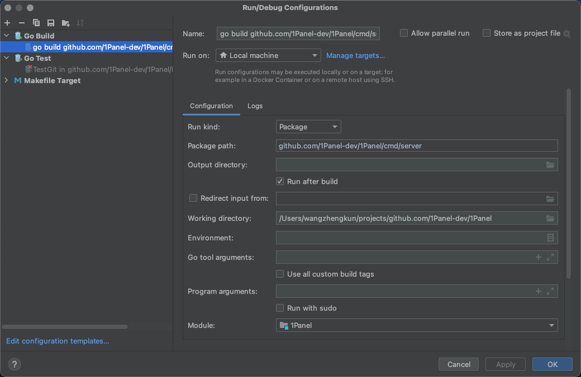Click the Copy Configuration icon
Image resolution: width=581 pixels, height=377 pixels.
click(x=36, y=23)
